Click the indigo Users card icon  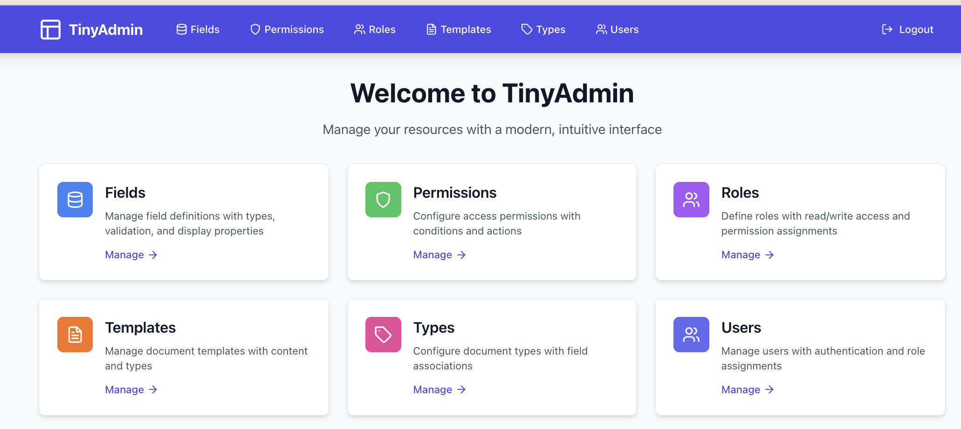click(691, 335)
